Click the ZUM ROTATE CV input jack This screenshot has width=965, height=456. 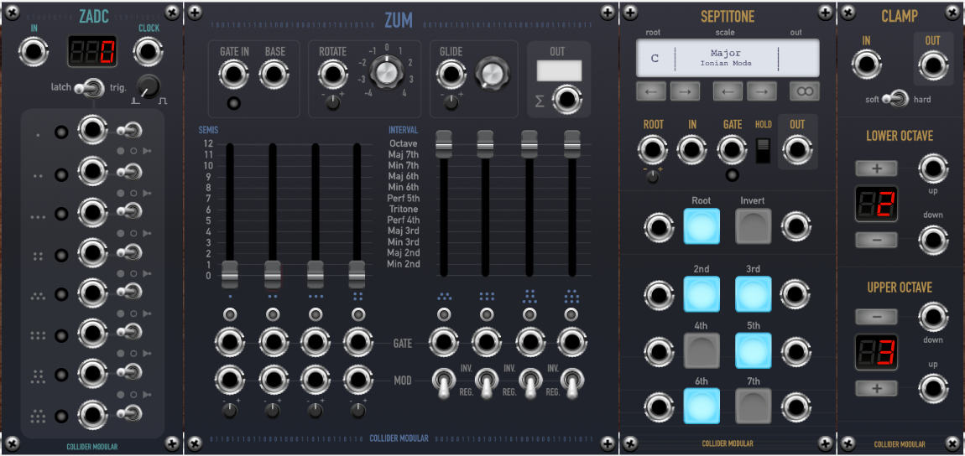pos(332,75)
